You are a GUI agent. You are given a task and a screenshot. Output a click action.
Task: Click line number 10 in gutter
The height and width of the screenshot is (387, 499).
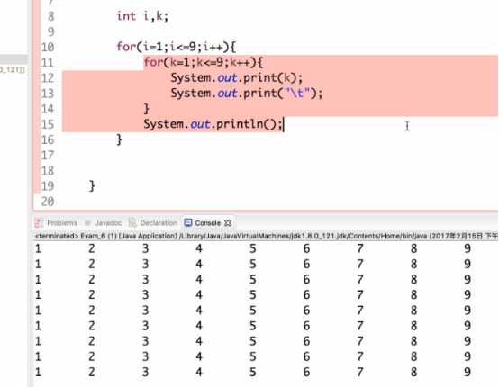pyautogui.click(x=48, y=48)
